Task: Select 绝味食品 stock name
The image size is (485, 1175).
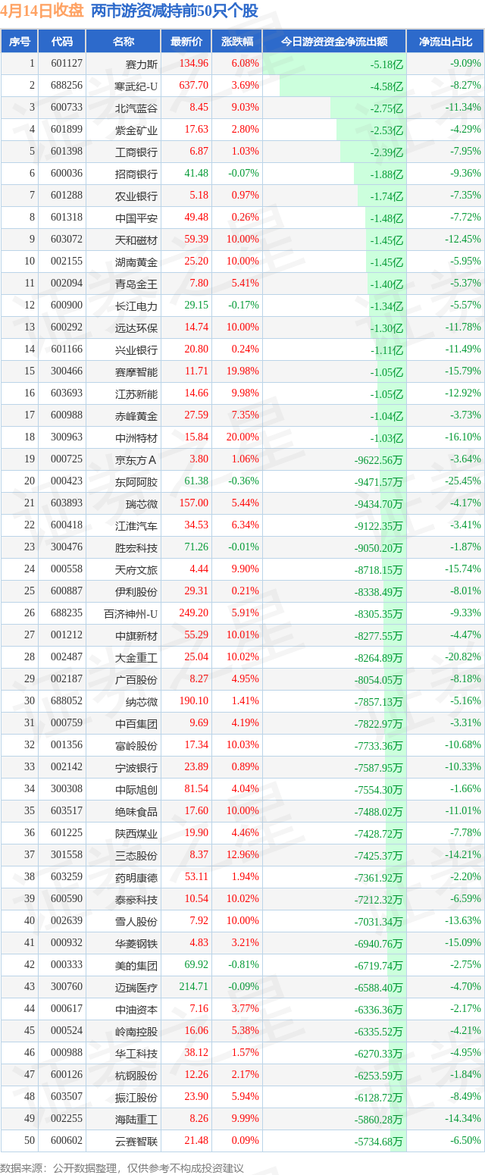Action: [136, 812]
